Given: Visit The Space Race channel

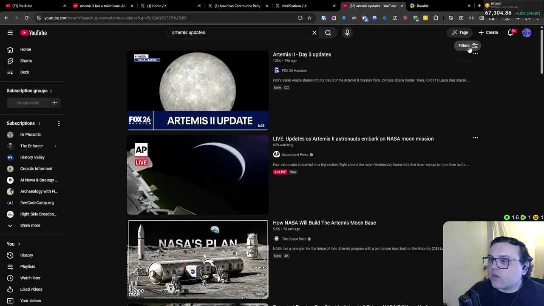Looking at the screenshot, I should click(x=294, y=239).
